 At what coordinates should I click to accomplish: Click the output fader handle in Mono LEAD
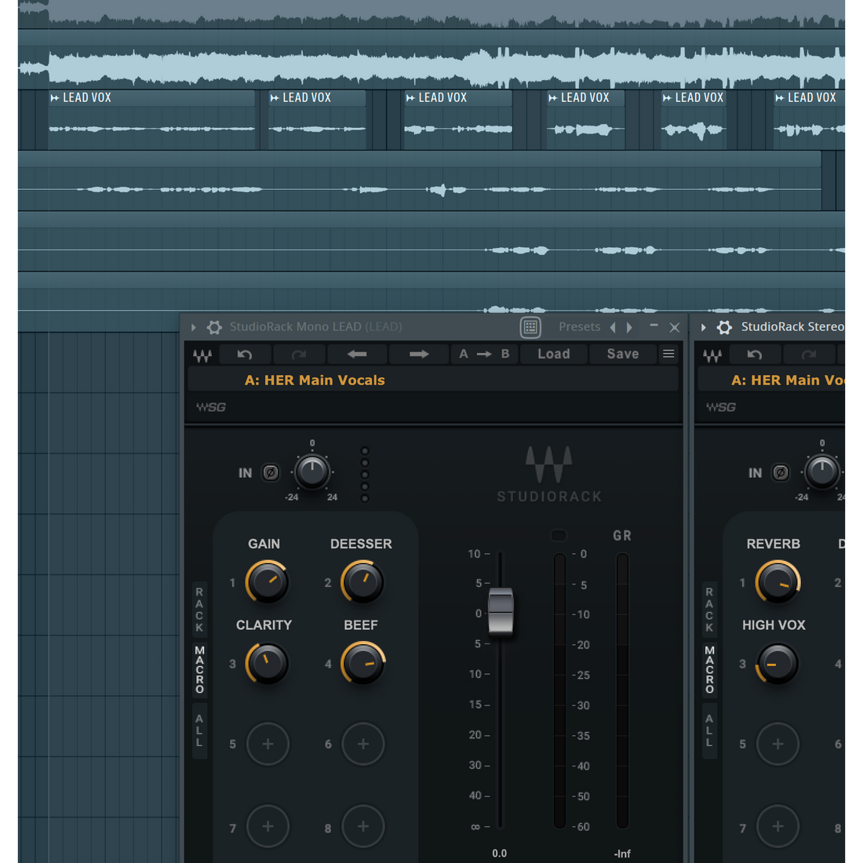(501, 612)
